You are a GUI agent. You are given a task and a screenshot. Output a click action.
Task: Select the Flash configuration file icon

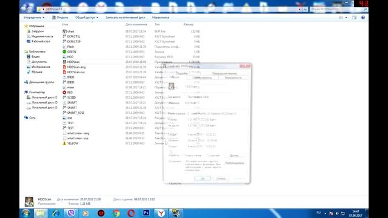64,47
